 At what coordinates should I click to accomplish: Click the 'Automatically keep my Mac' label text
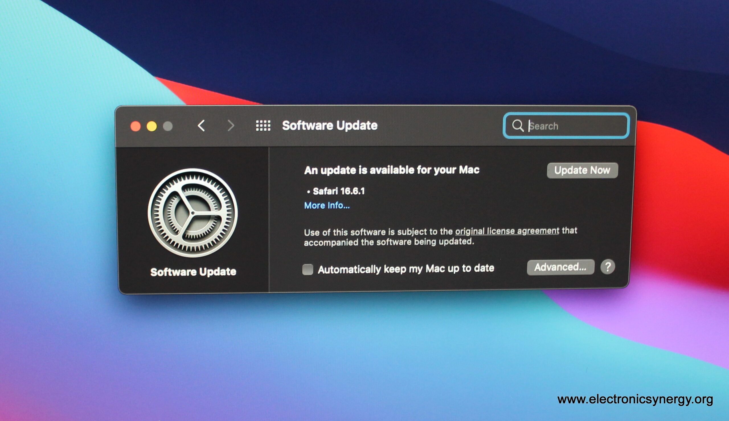point(406,269)
